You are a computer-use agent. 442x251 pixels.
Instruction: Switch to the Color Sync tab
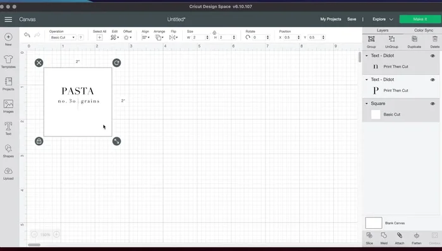point(424,30)
